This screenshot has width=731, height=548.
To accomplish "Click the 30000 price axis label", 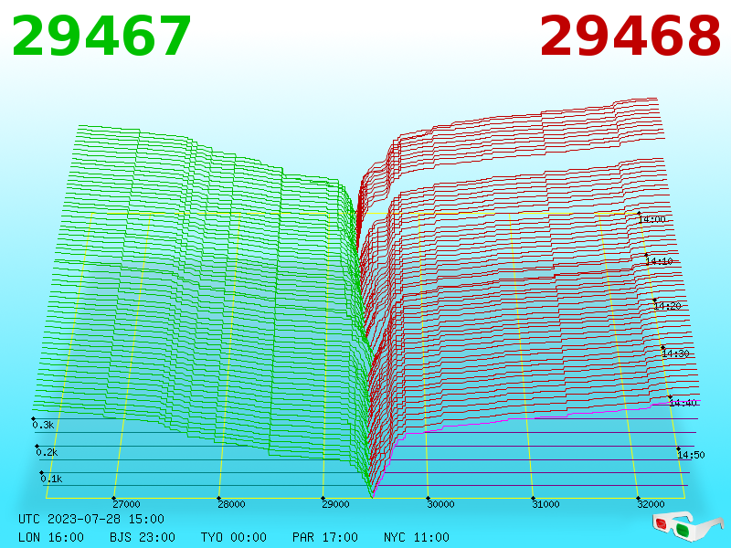I will click(x=441, y=504).
